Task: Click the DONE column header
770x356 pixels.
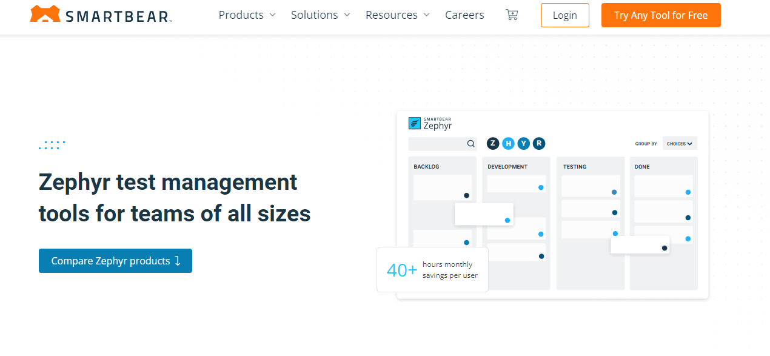Action: [x=642, y=167]
